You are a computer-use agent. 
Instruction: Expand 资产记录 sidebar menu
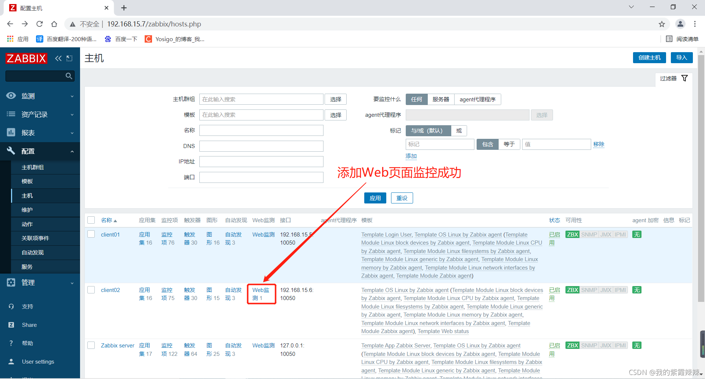(40, 114)
